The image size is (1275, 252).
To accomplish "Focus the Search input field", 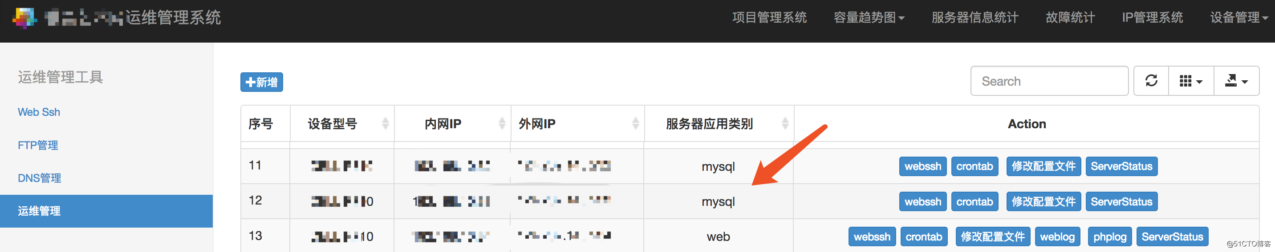I will click(1049, 81).
